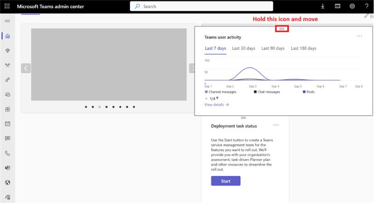Screen dimensions: 374x203
Task: Toggle the Chat messages legend swatch
Action: (x=255, y=92)
